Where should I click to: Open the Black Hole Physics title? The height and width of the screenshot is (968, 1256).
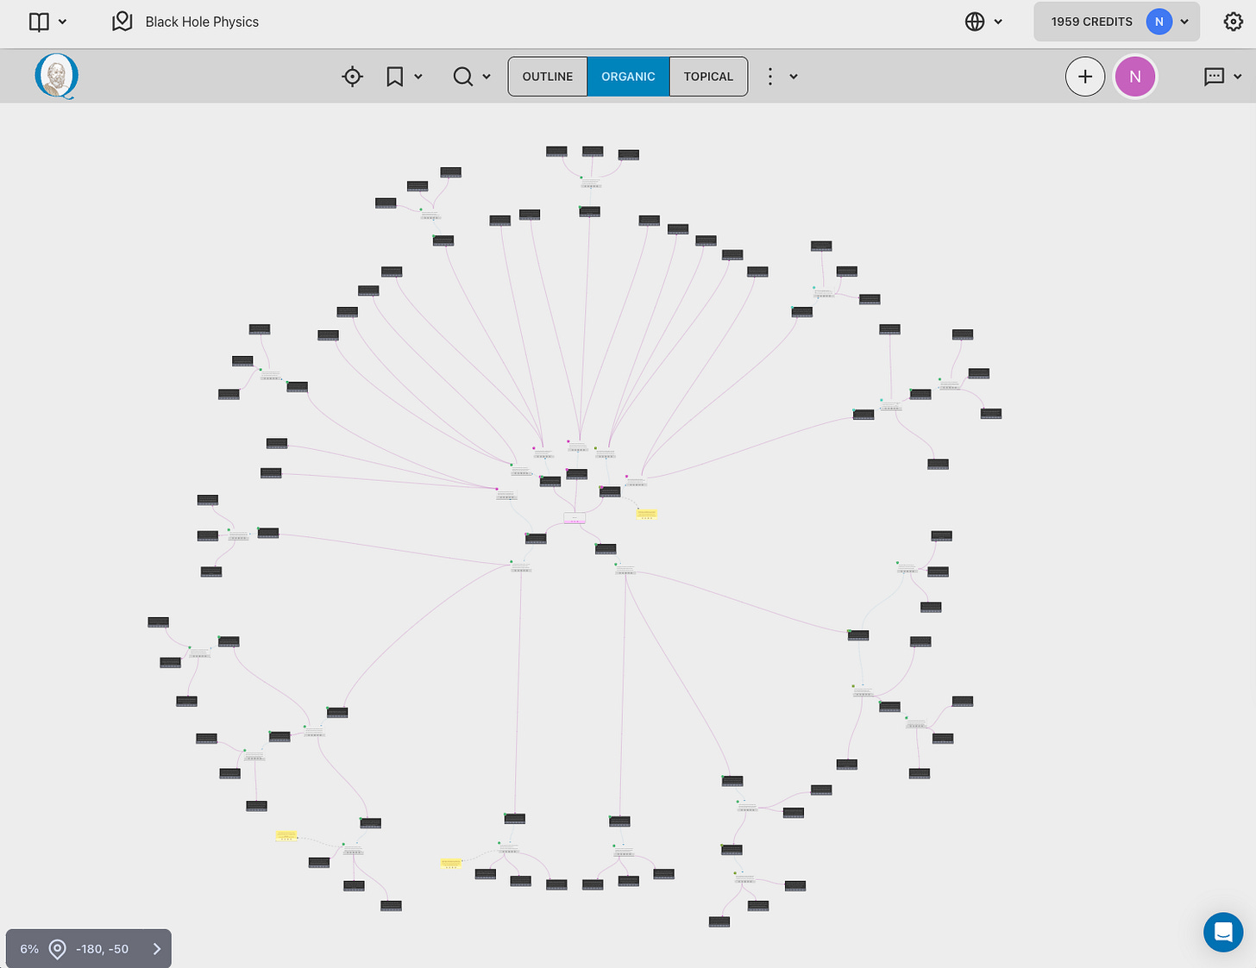(x=202, y=22)
